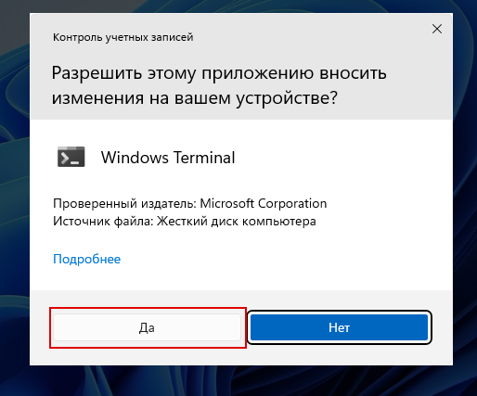Click the words изменения на вашем устройстве
The image size is (477, 396).
pyautogui.click(x=194, y=98)
